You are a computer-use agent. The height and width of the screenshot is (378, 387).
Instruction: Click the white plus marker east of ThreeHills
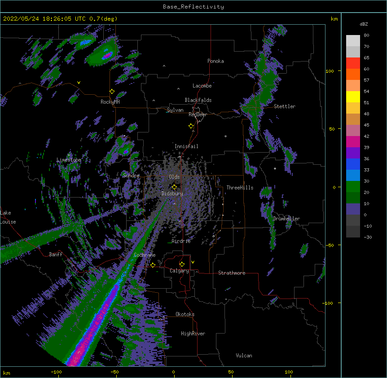[275, 168]
